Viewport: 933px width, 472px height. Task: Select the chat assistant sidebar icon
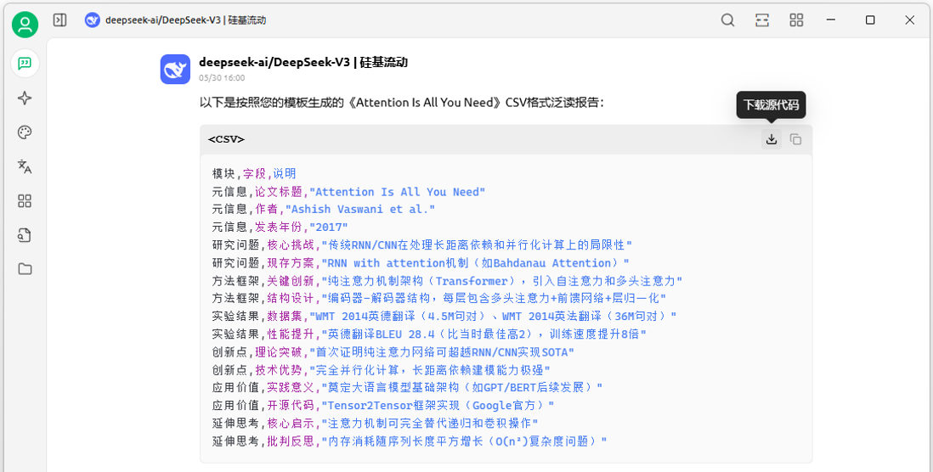[x=25, y=63]
